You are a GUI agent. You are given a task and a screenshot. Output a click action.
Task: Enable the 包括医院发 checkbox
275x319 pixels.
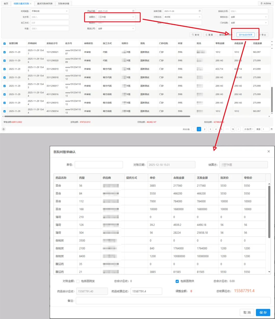78,281
